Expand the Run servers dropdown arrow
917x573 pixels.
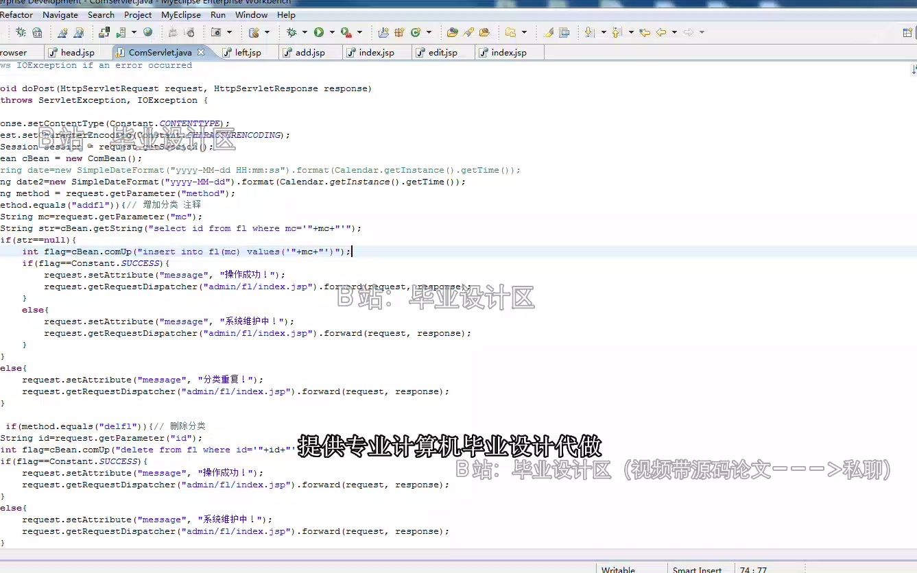point(134,32)
